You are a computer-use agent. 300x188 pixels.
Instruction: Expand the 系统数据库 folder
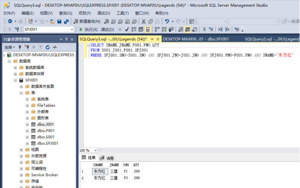pyautogui.click(x=15, y=68)
